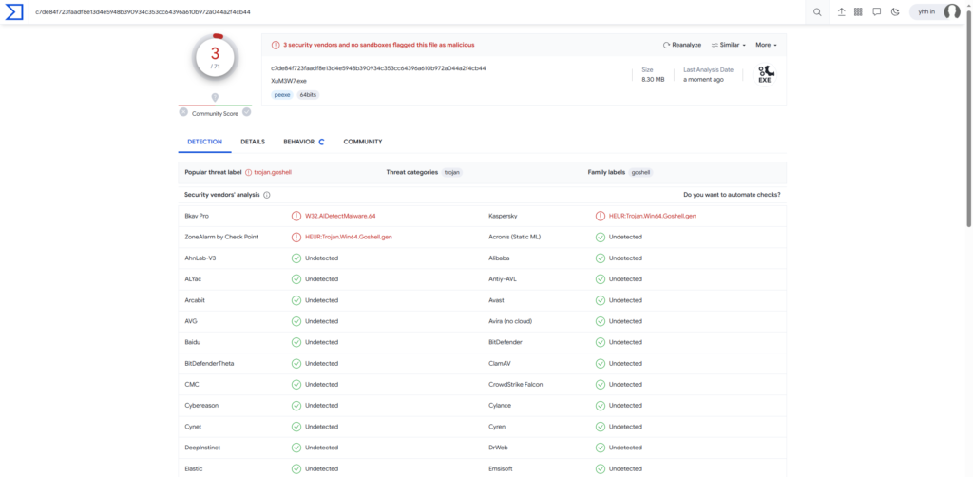
Task: Click the trojan.goshell threat label
Action: (273, 172)
